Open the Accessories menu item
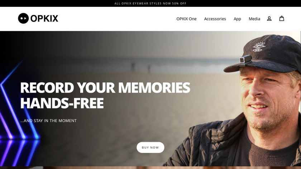The image size is (301, 169). 215,19
